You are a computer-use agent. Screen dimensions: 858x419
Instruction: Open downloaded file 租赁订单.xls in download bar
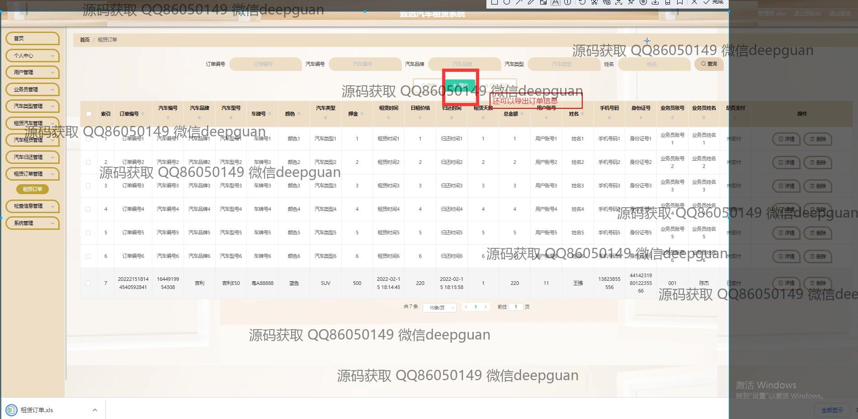37,410
